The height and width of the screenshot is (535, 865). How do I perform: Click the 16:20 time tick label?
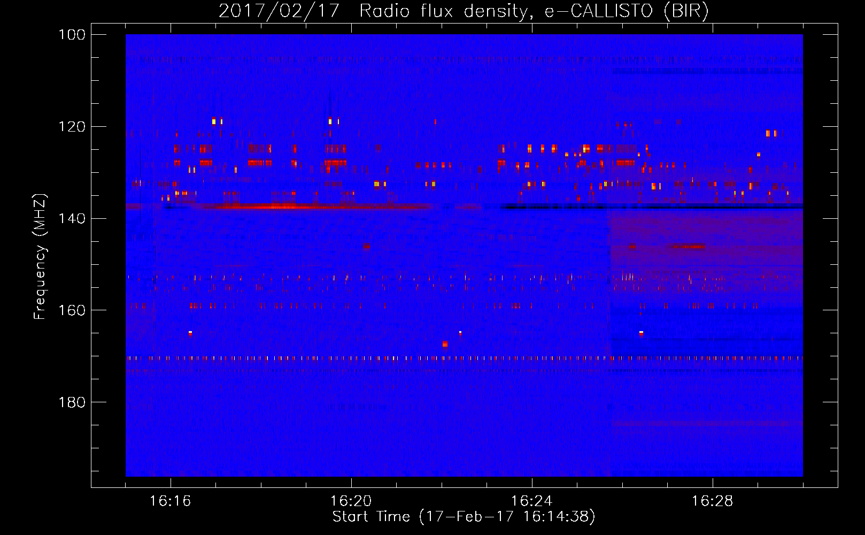pos(351,501)
